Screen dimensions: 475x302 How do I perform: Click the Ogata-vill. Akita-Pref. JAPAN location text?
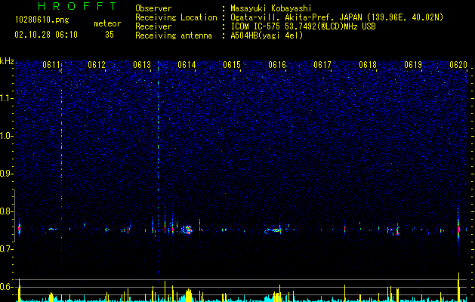337,17
